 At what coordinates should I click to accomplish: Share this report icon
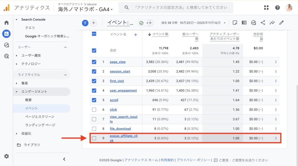coord(263,23)
